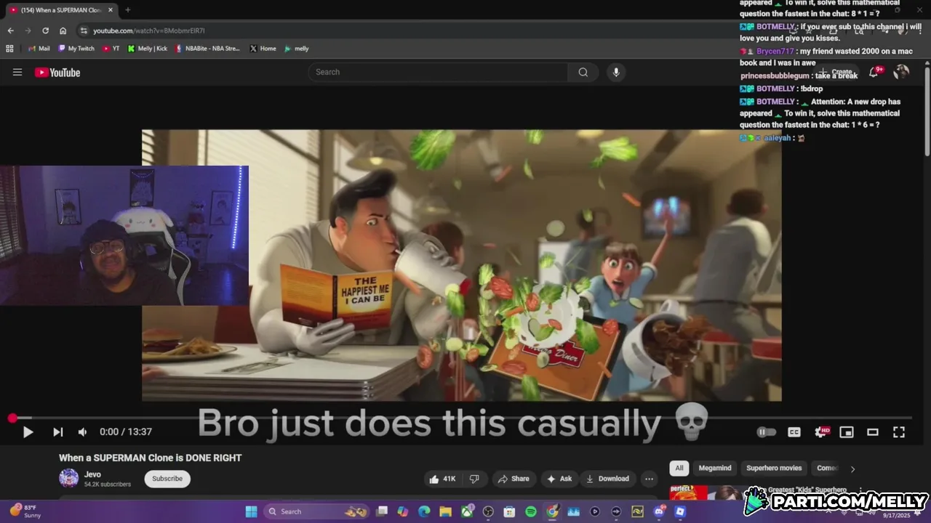931x523 pixels.
Task: Open the Jevo channel name link
Action: point(92,474)
